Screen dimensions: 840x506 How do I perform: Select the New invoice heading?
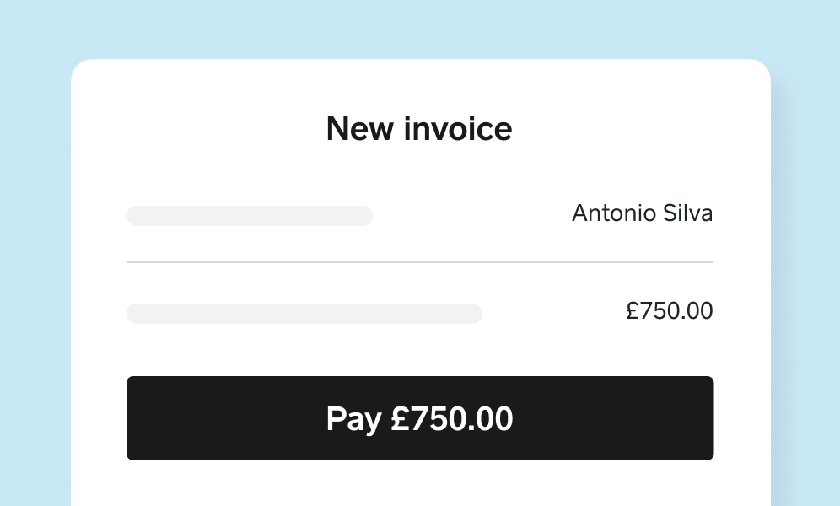(419, 129)
